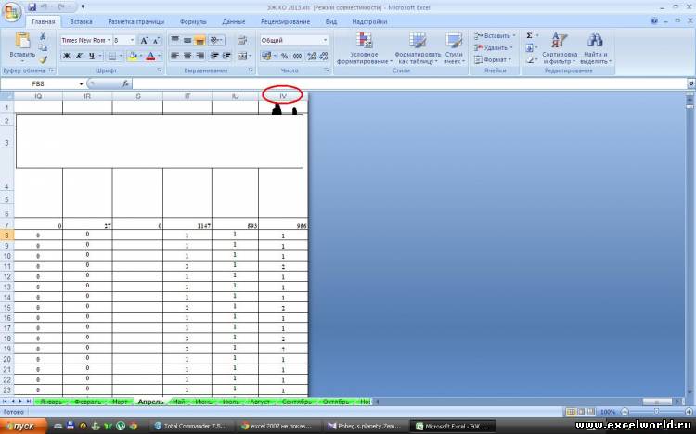Screen dimensions: 696x434
Task: Click the Удалить cells button
Action: [495, 47]
